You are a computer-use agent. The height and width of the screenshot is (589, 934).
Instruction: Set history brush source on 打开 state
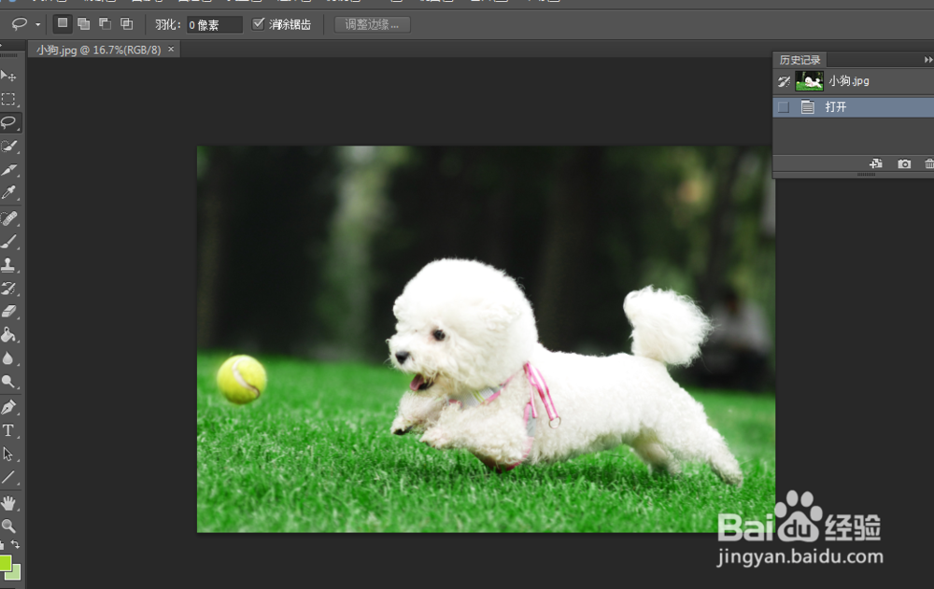(x=784, y=107)
